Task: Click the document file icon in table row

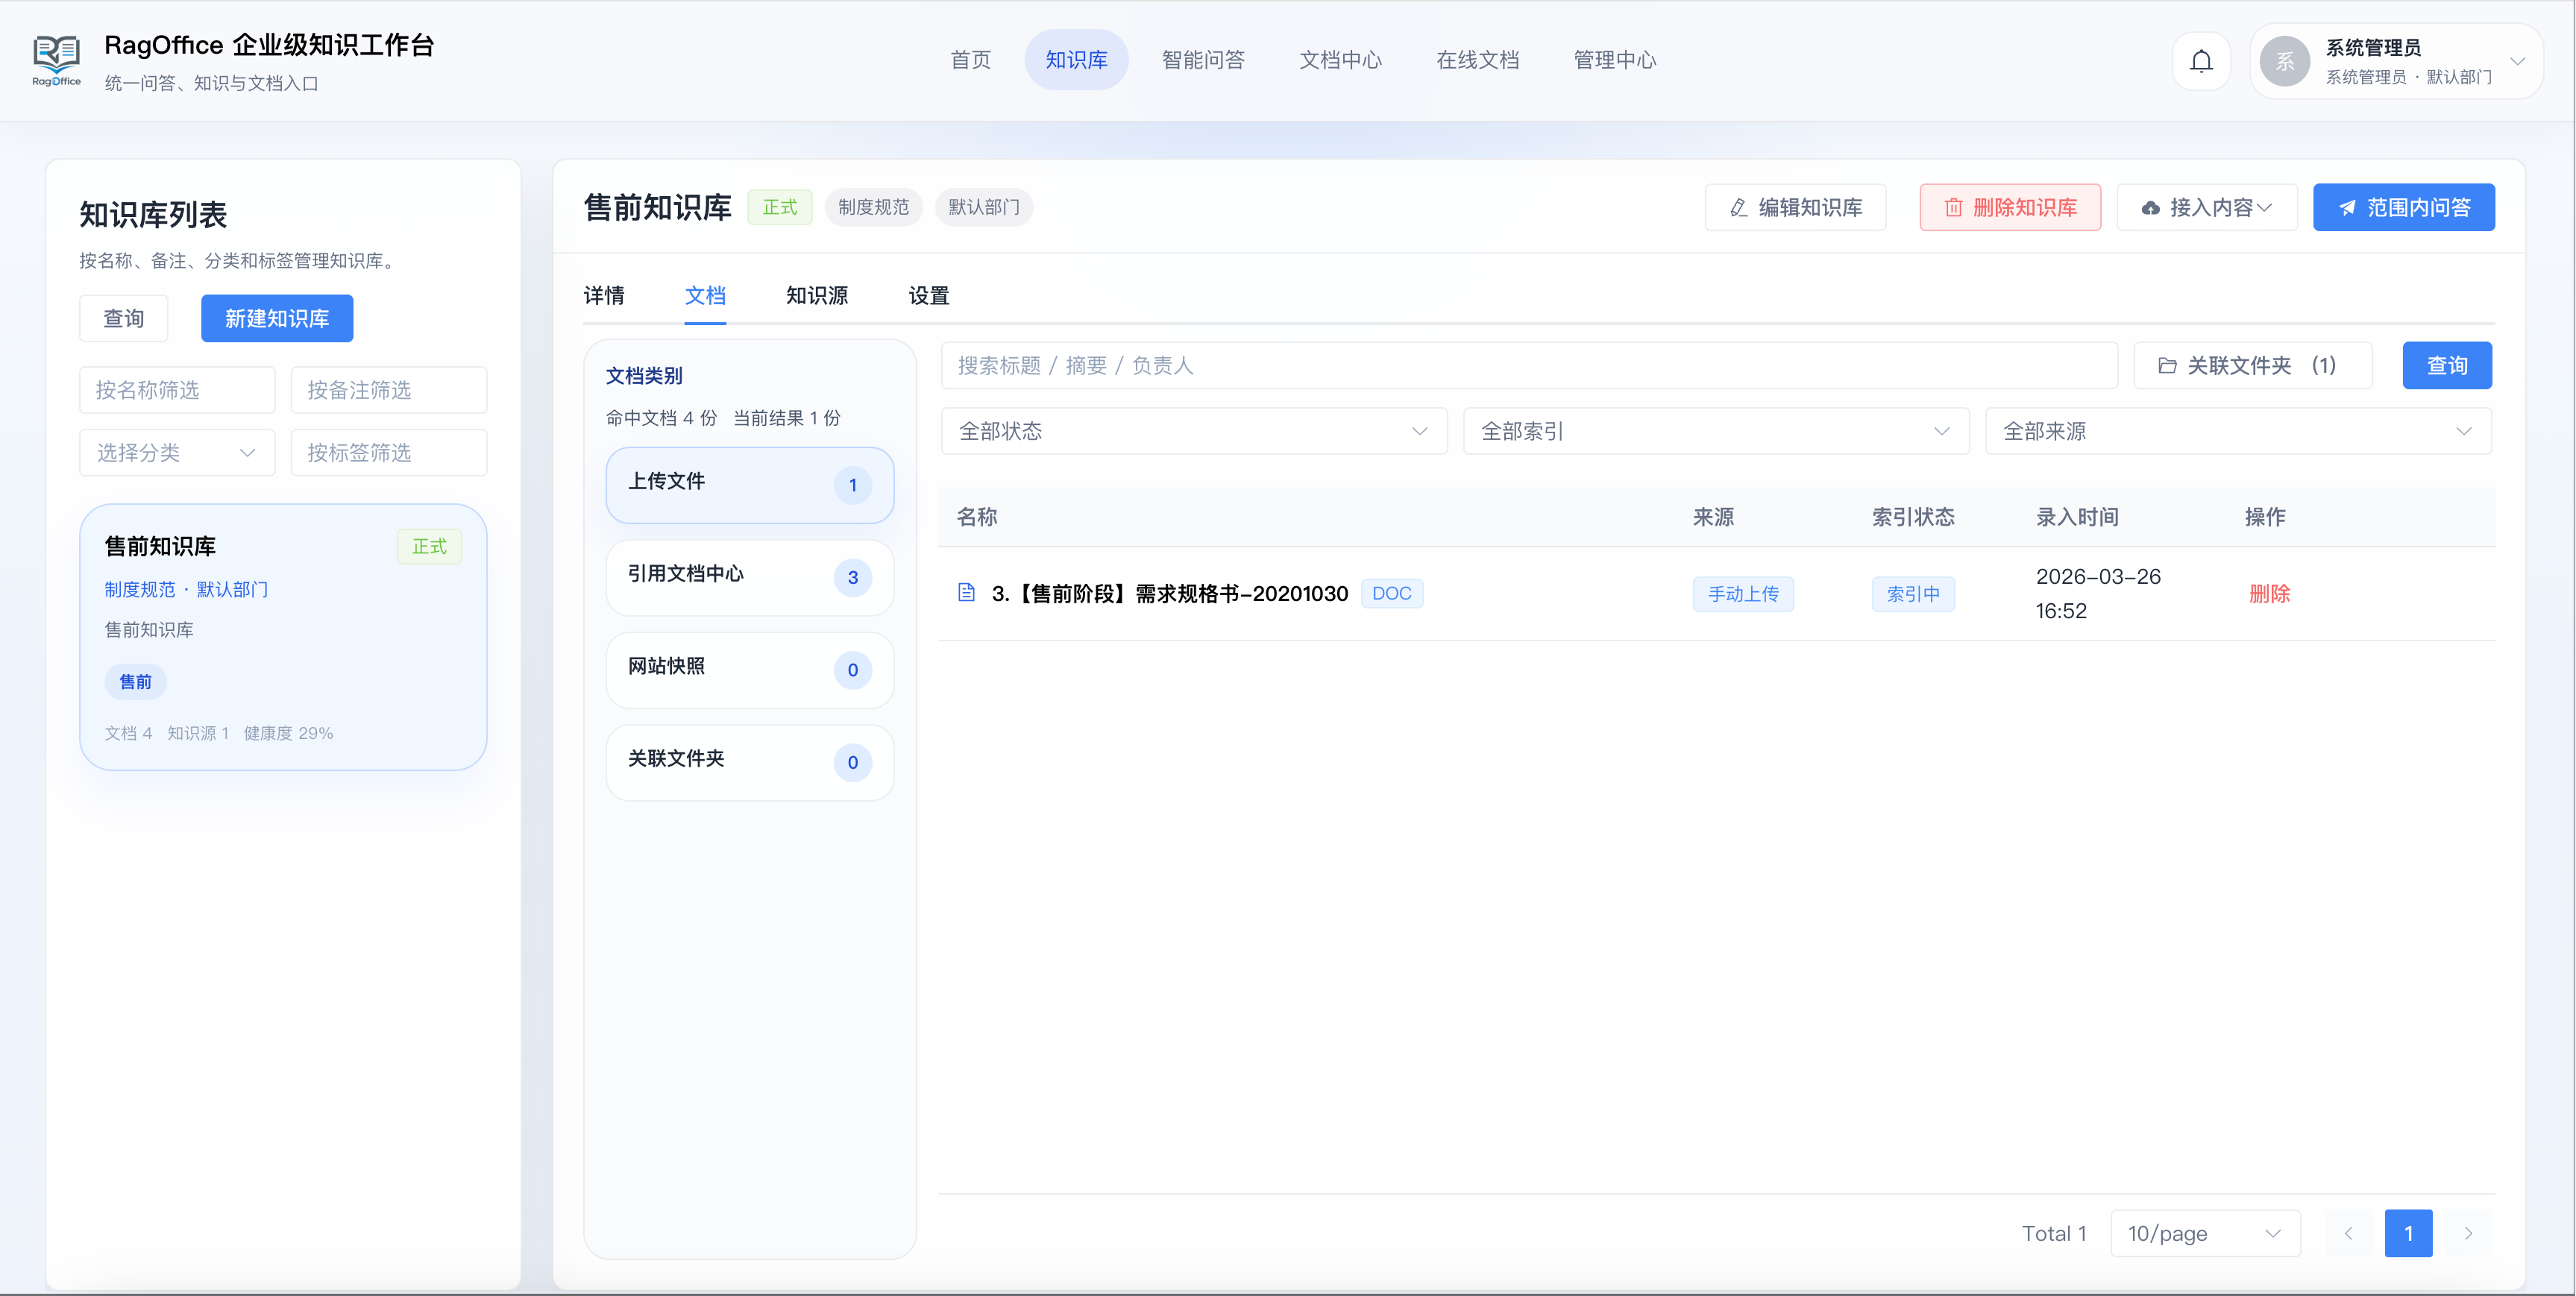Action: click(966, 593)
